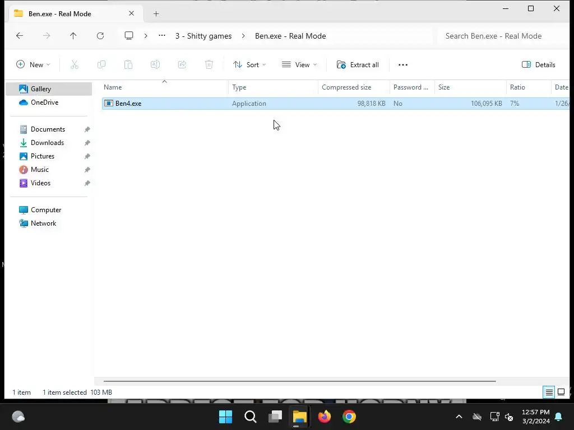Select Computer in the navigation pane

tap(46, 210)
